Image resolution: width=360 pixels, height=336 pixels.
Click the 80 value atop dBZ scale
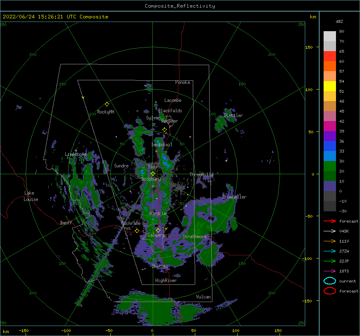(x=342, y=32)
